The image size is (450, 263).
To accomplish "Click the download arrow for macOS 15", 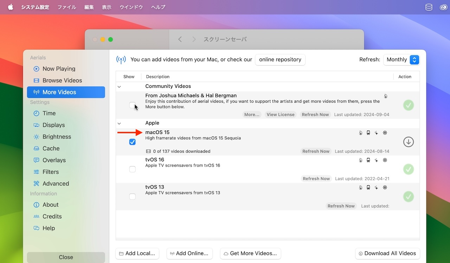I will [x=408, y=142].
